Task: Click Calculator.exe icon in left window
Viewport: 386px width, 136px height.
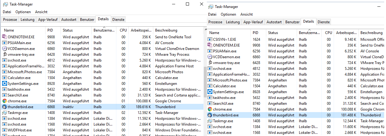Action: [x=4, y=77]
